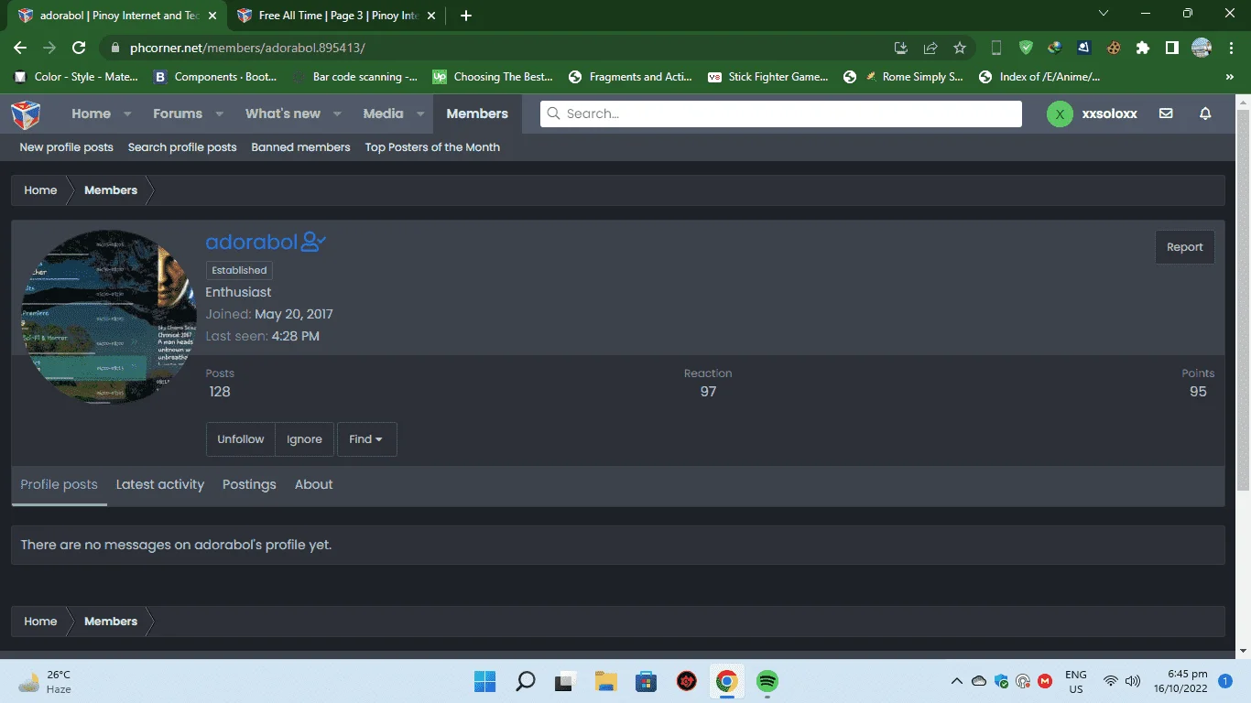The width and height of the screenshot is (1251, 703).
Task: Click the browser address bar URL
Action: [247, 48]
